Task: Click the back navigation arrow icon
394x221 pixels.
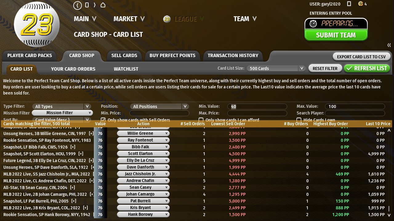Action: pos(78,5)
